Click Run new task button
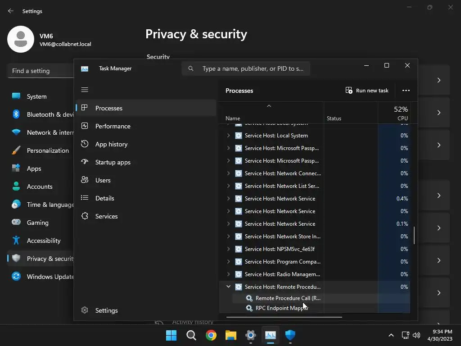The width and height of the screenshot is (461, 346). [x=367, y=91]
